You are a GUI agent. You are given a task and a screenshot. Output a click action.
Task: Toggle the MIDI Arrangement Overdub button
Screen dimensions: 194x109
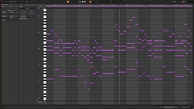click(x=88, y=2)
